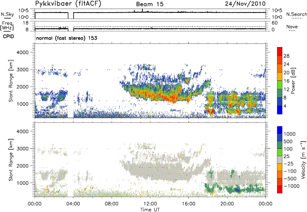Pick the bright blue top Velocity color segment
The width and height of the screenshot is (307, 212).
pyautogui.click(x=280, y=130)
